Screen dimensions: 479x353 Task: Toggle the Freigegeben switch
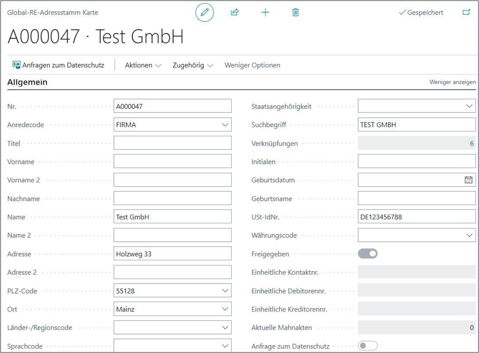tap(368, 254)
